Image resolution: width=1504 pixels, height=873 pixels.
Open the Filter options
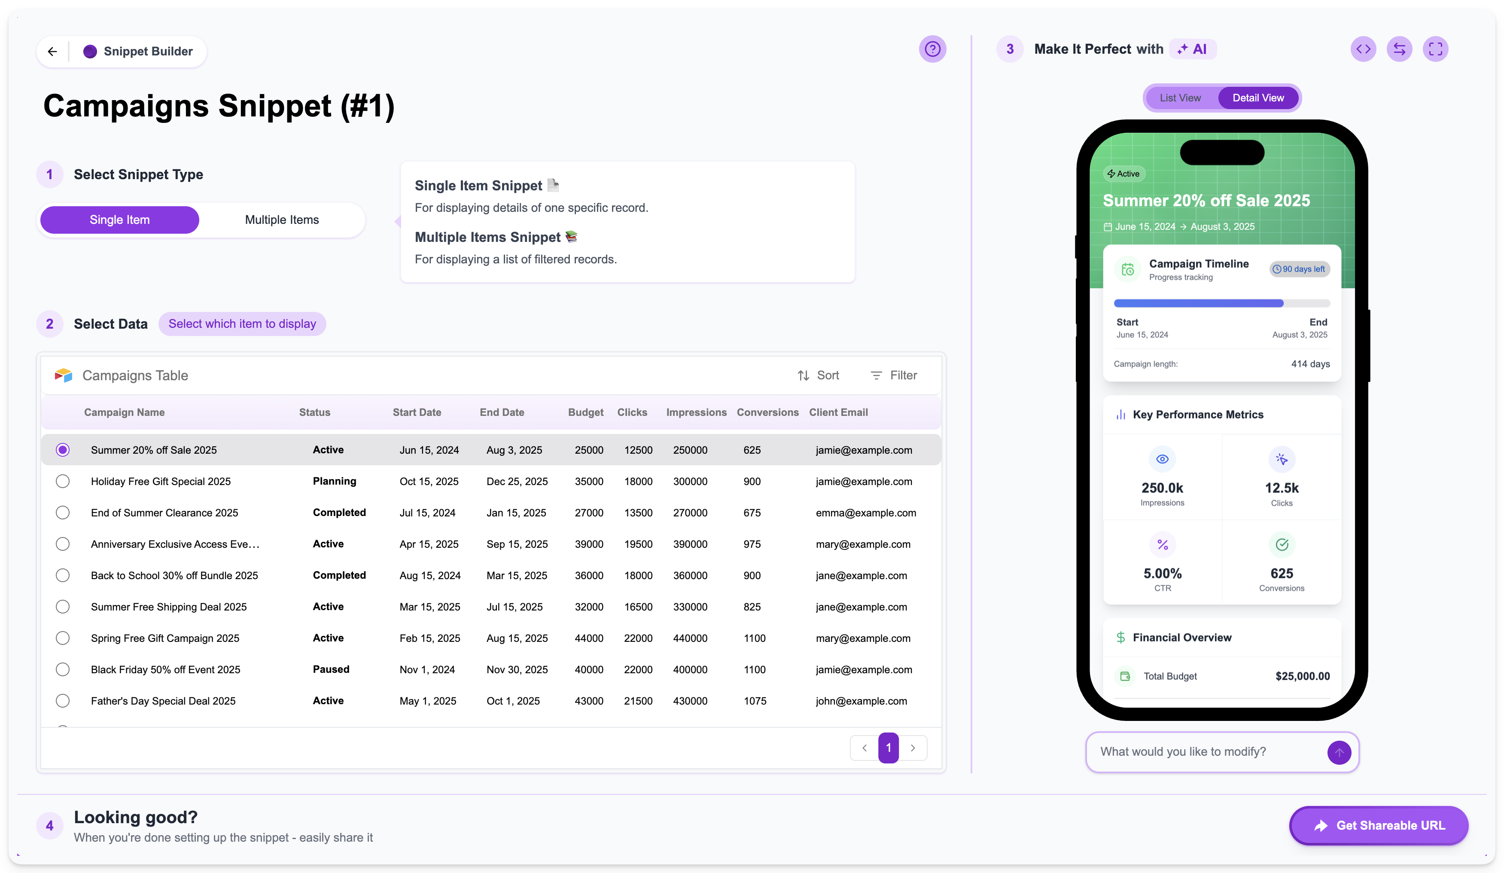(893, 375)
